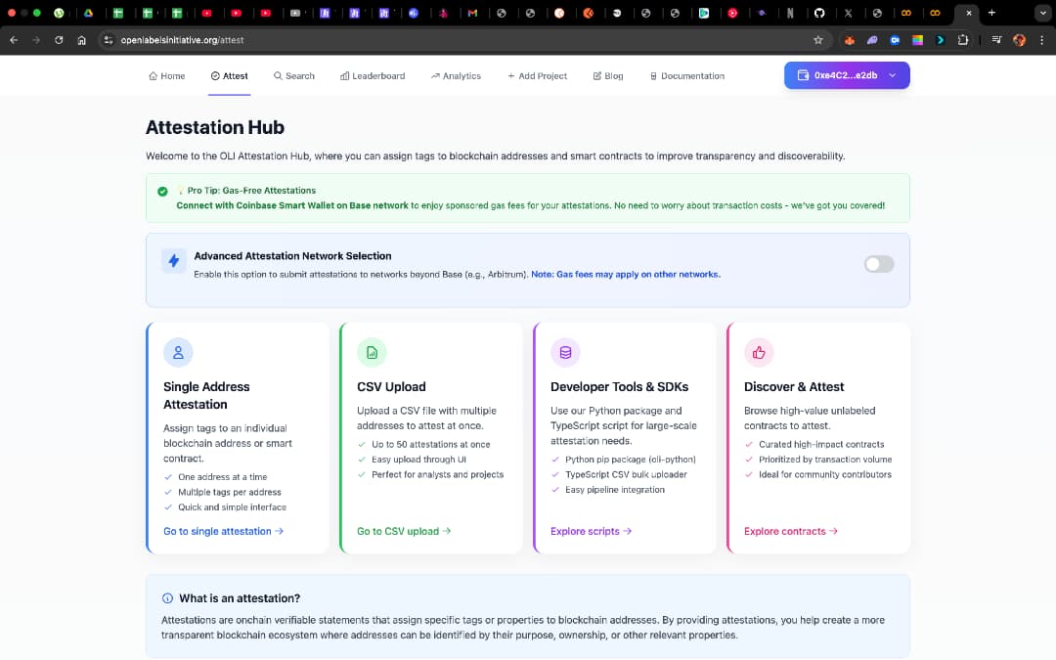The width and height of the screenshot is (1056, 660).
Task: Click 'Connect with Coinbase Smart Wallet on Base network' text
Action: 292,205
